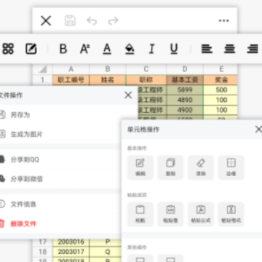The image size is (262, 262).
Task: Select row 18 header
Action: point(43,252)
